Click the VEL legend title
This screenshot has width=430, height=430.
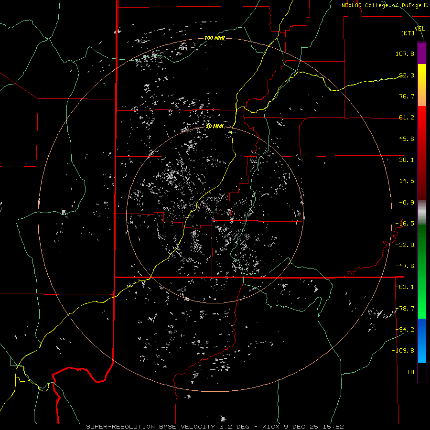pos(420,28)
